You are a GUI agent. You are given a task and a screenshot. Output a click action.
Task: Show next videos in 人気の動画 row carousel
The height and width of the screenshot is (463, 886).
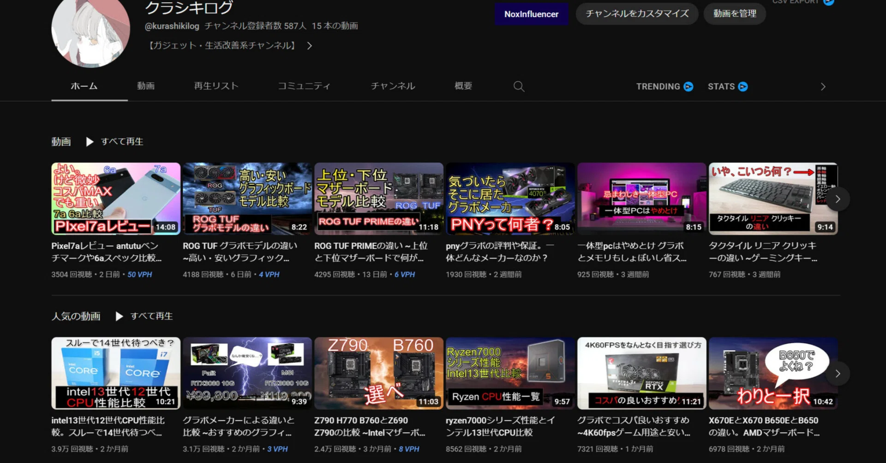click(x=838, y=374)
